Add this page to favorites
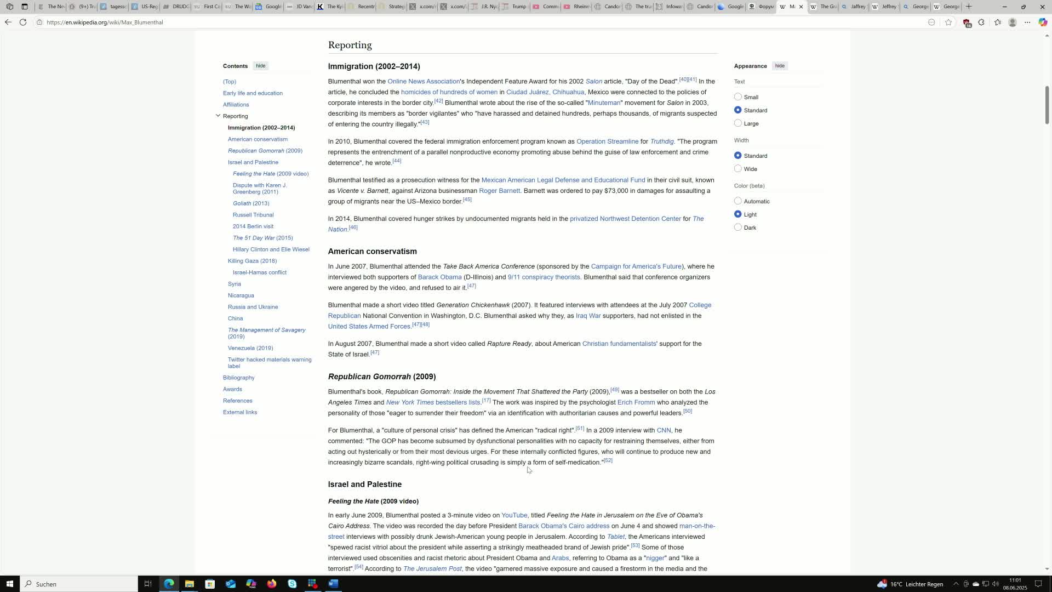The image size is (1052, 592). pos(949,22)
